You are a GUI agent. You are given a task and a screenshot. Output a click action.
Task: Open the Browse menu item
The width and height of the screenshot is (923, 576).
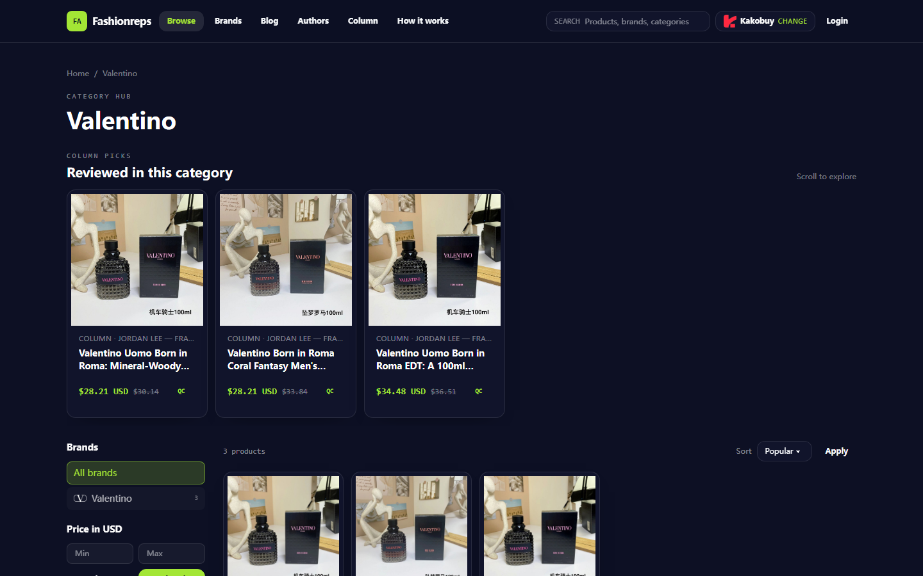(181, 21)
